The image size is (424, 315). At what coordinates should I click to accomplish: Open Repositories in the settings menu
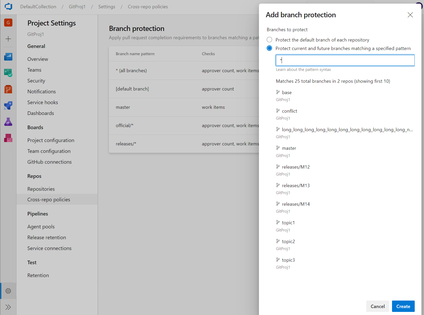pyautogui.click(x=41, y=189)
